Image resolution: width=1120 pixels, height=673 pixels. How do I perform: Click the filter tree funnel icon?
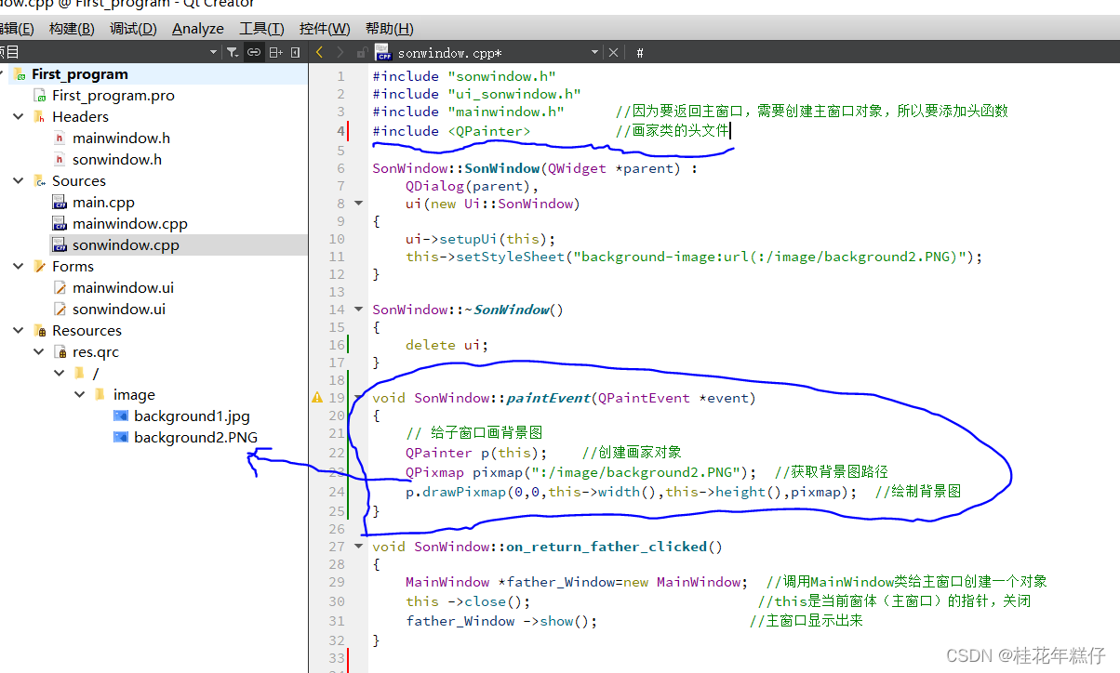click(x=233, y=53)
